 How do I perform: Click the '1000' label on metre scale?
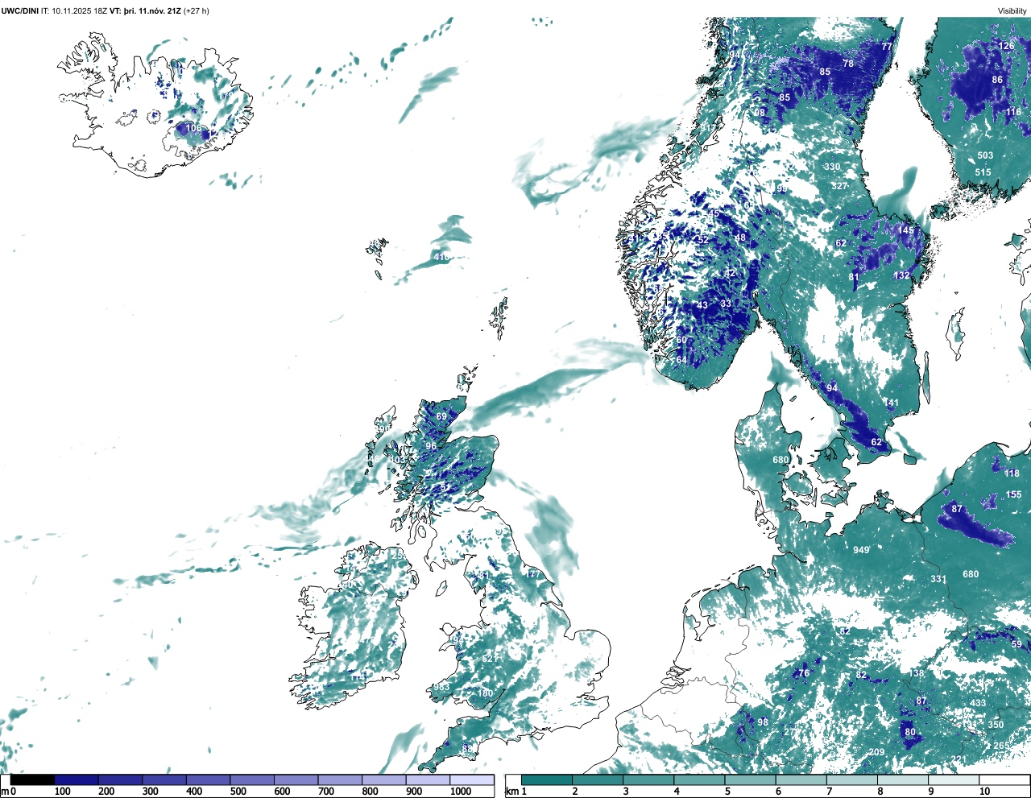click(x=461, y=792)
